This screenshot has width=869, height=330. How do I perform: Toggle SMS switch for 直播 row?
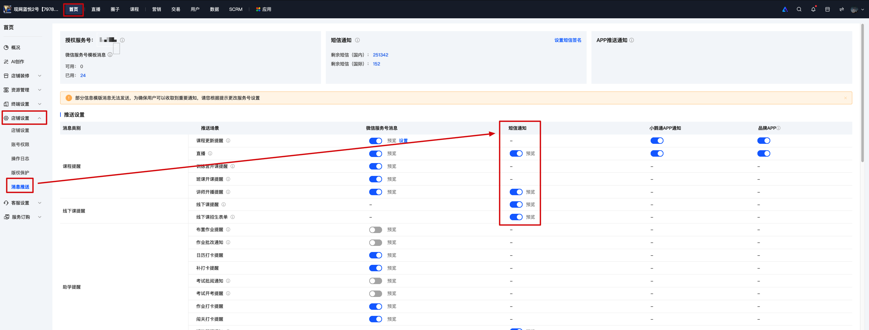pos(516,153)
